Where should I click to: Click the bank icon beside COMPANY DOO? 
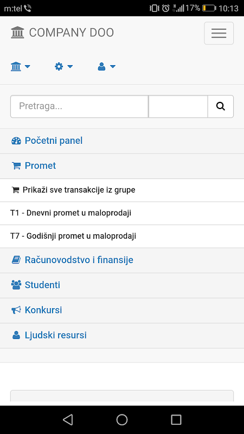pos(18,33)
